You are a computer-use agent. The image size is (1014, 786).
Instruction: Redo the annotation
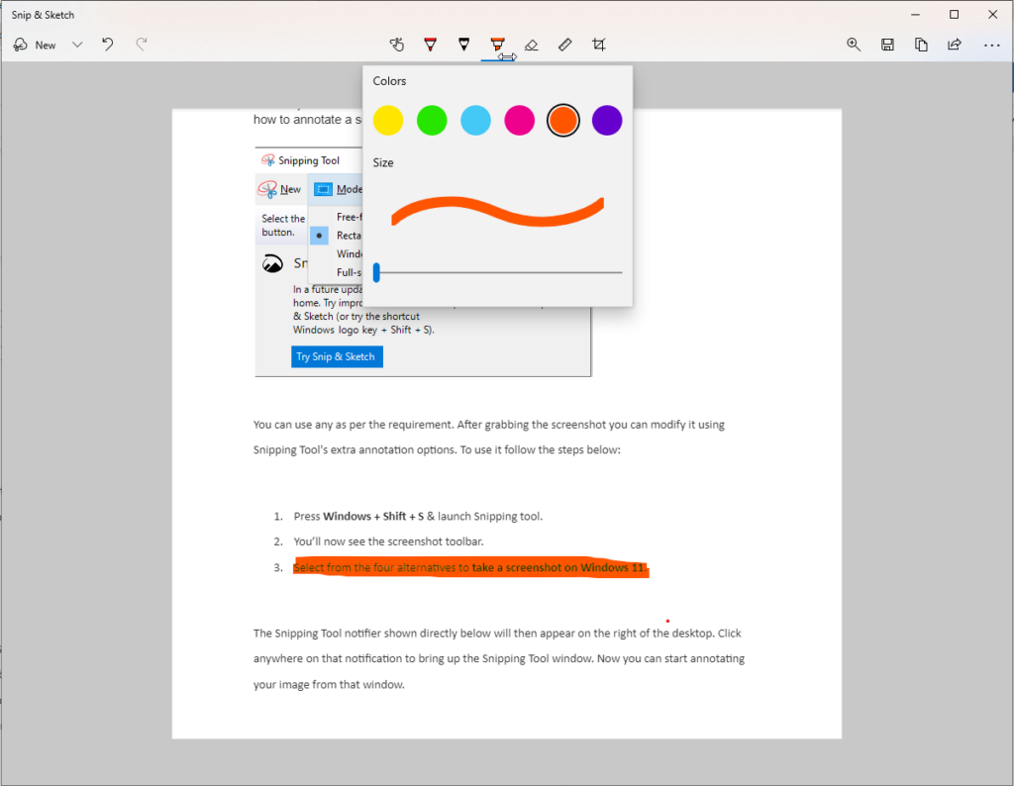pos(142,45)
